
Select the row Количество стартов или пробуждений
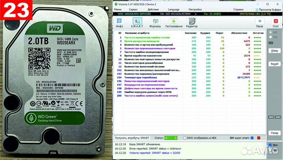point(189,45)
